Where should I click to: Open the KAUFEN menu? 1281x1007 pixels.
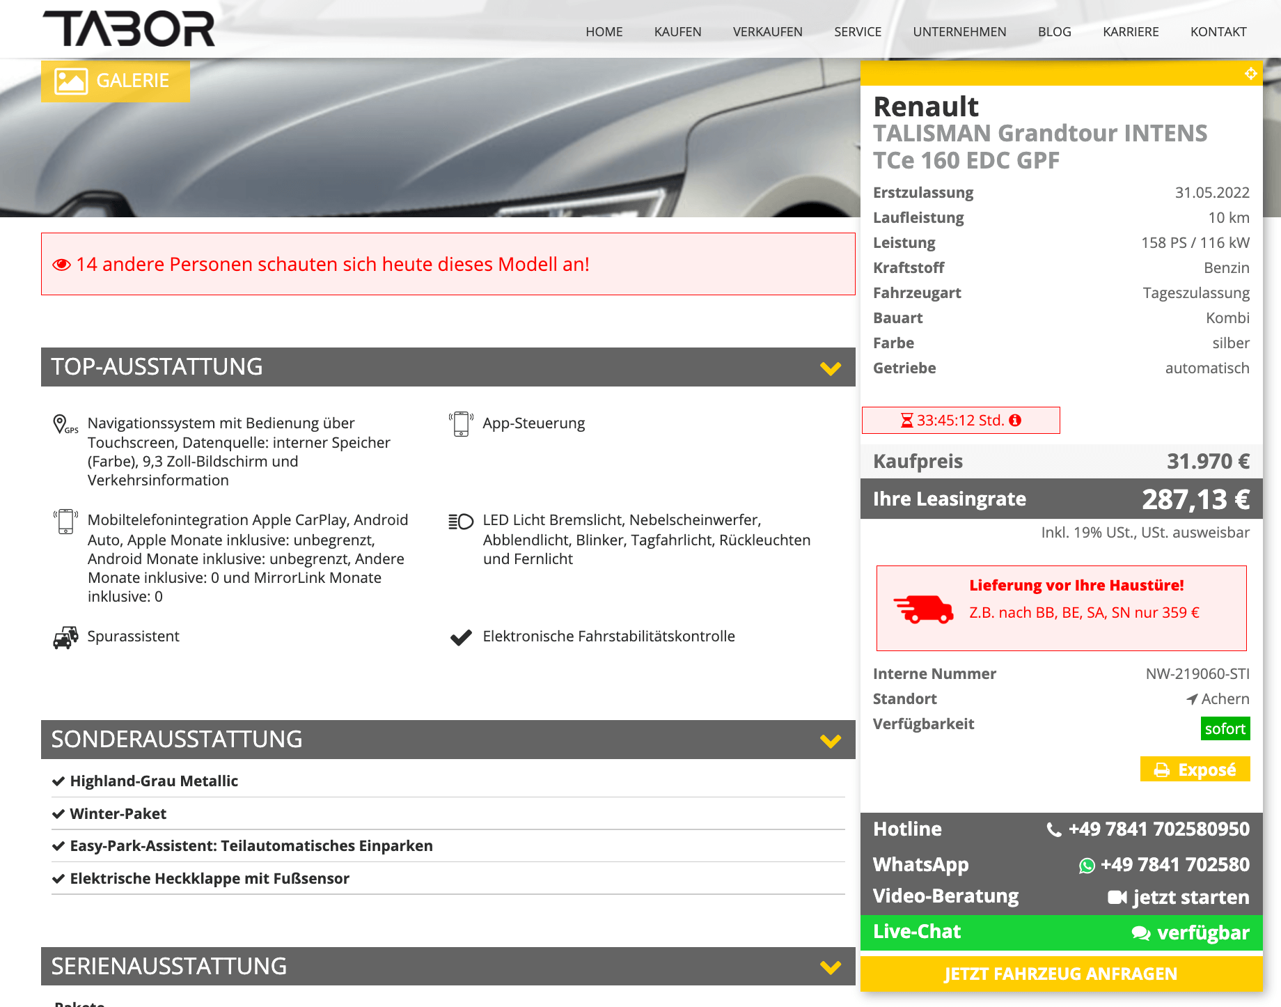(677, 32)
